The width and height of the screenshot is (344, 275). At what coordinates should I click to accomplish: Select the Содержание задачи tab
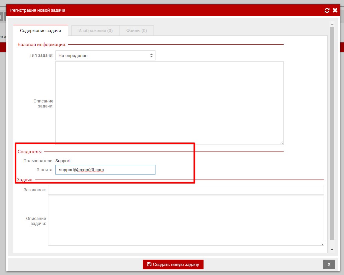(x=40, y=30)
